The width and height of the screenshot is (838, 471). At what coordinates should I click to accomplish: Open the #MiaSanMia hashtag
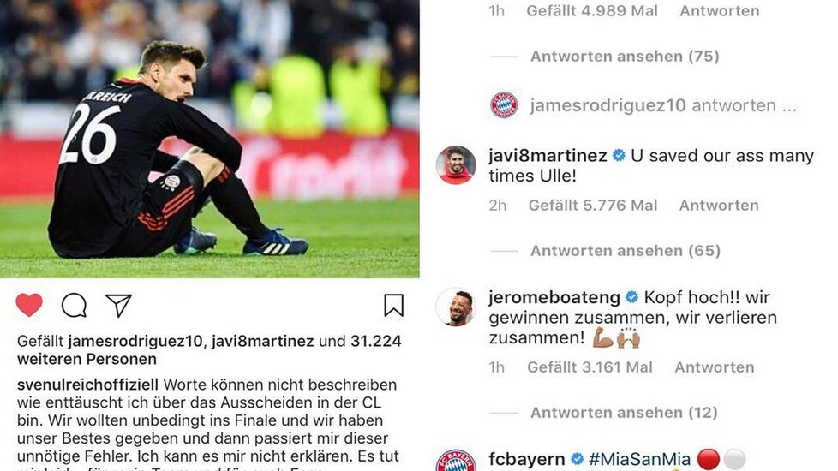(639, 459)
